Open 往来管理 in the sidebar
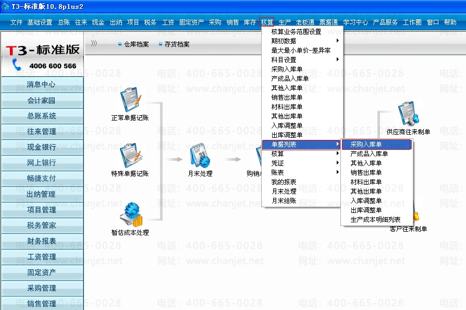The width and height of the screenshot is (466, 310). click(42, 132)
